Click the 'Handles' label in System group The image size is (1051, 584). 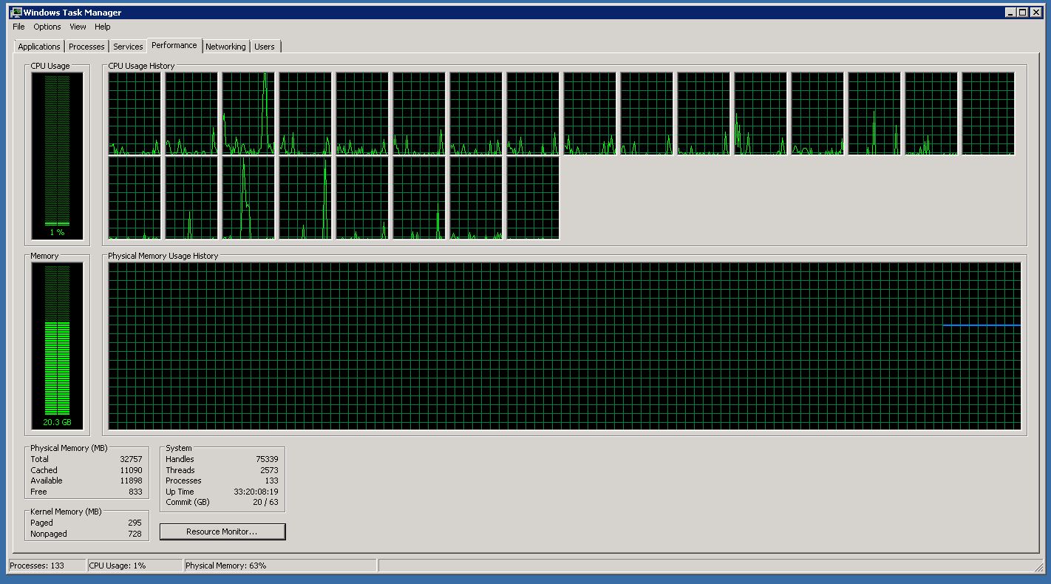(x=180, y=459)
